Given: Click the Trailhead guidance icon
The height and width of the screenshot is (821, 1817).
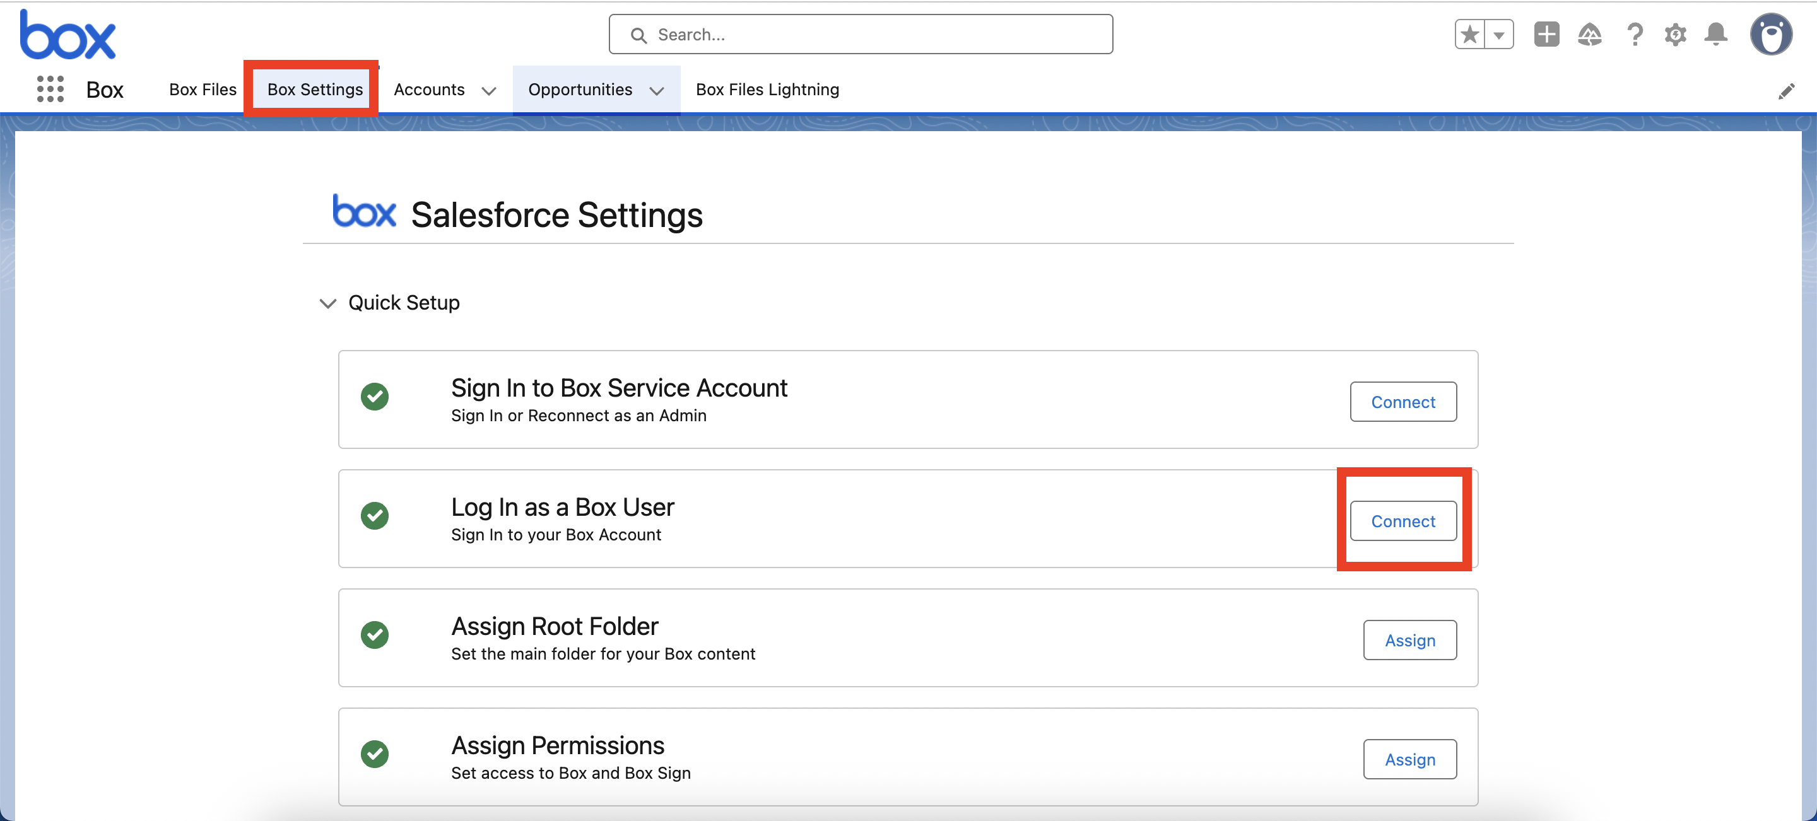Looking at the screenshot, I should [1589, 35].
